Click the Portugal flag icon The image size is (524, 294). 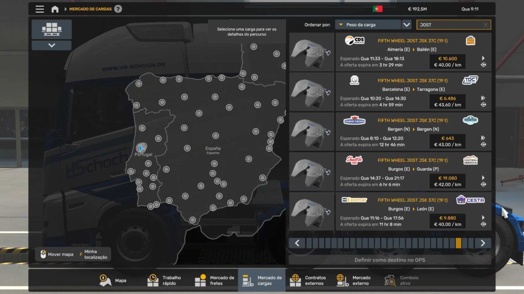click(x=377, y=9)
